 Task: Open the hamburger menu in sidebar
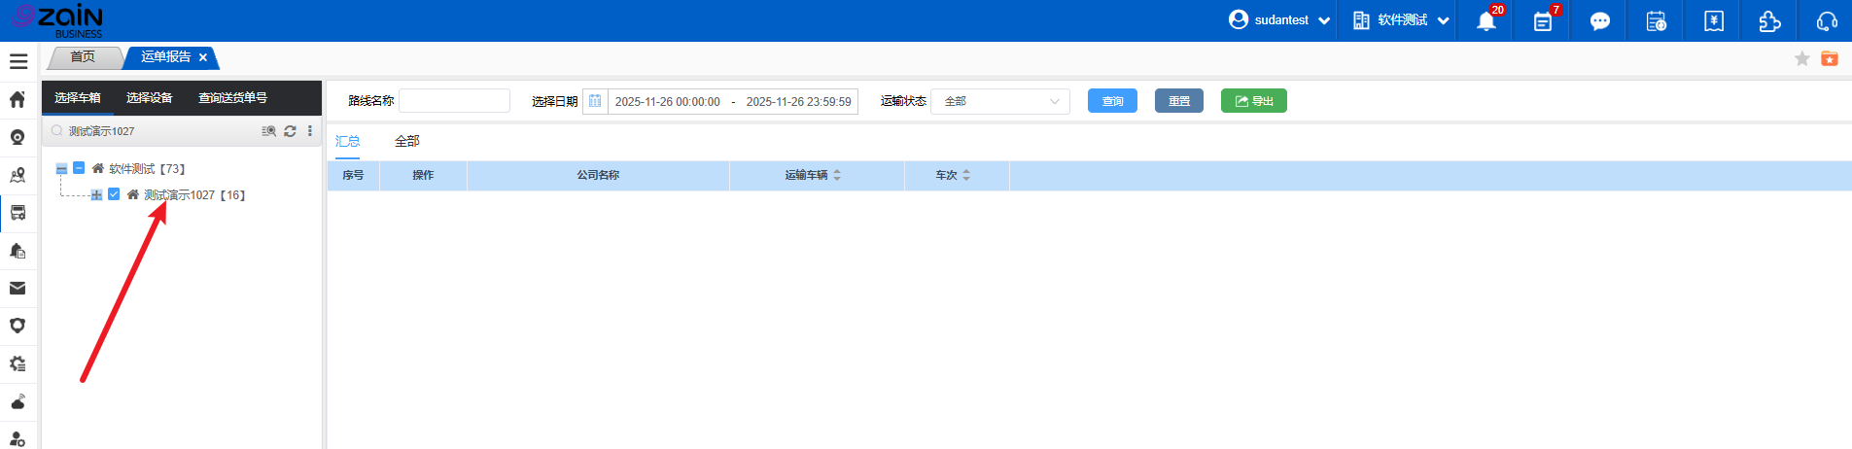pos(18,61)
